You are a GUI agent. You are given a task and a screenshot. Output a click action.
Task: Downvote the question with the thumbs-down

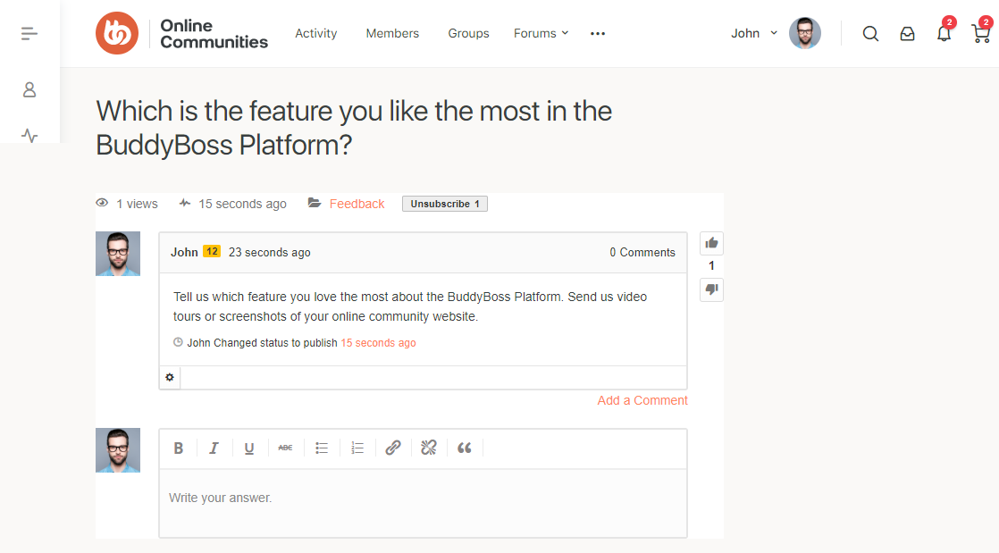point(711,289)
